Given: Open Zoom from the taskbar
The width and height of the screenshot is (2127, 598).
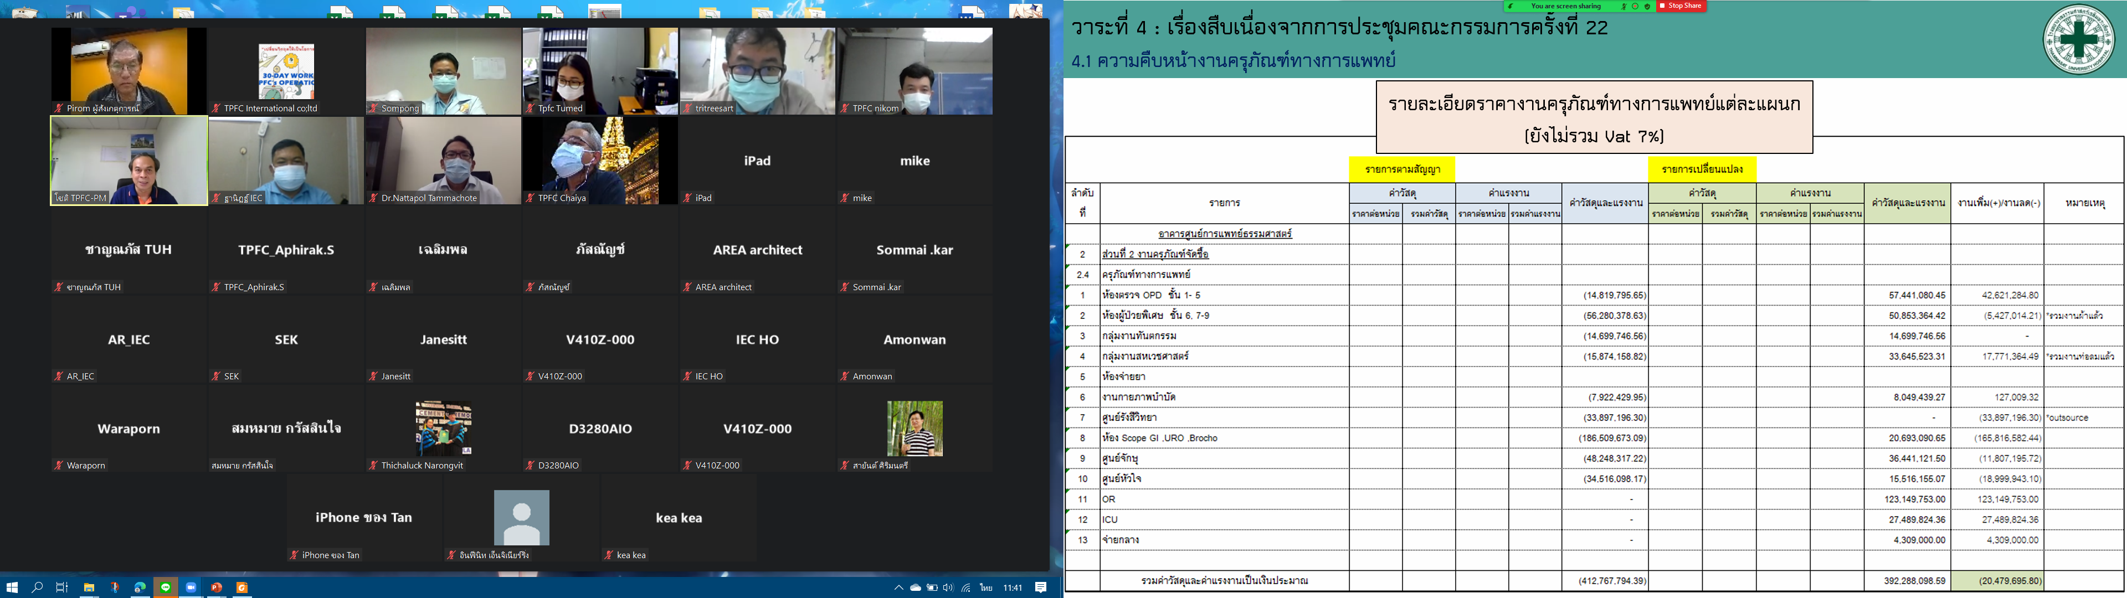Looking at the screenshot, I should click(x=191, y=587).
